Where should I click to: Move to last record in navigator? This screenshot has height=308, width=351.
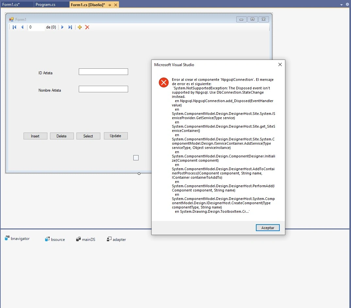point(70,27)
